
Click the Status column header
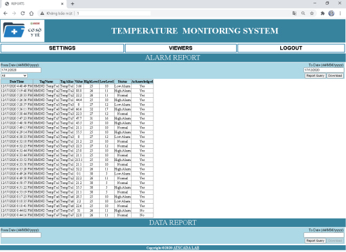(x=123, y=82)
